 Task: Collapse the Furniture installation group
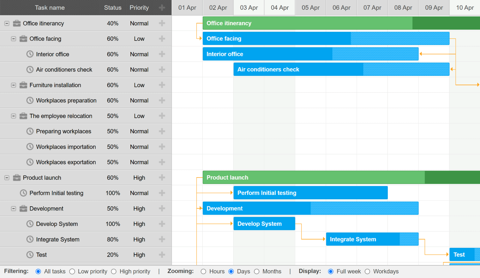pyautogui.click(x=14, y=85)
